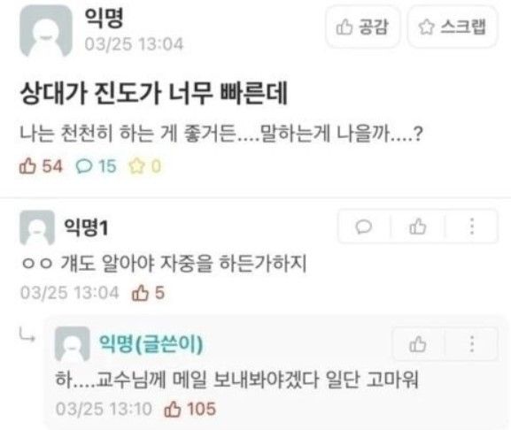Click the 익명(글쓴이) author name
The height and width of the screenshot is (430, 511).
click(151, 343)
